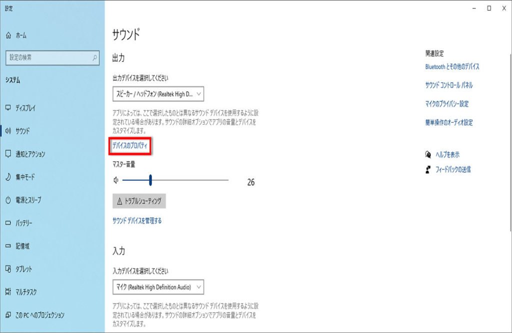
Task: Mute using the master volume speaker icon
Action: click(116, 180)
